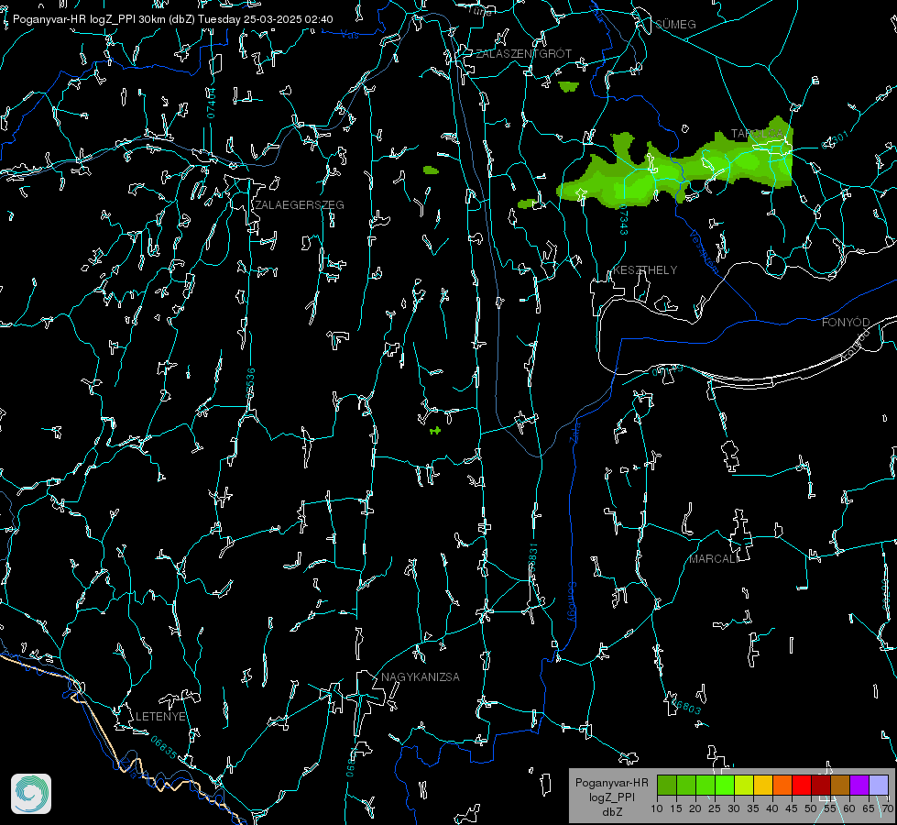The height and width of the screenshot is (825, 897).
Task: Click road number 06835 label
Action: coord(164,747)
